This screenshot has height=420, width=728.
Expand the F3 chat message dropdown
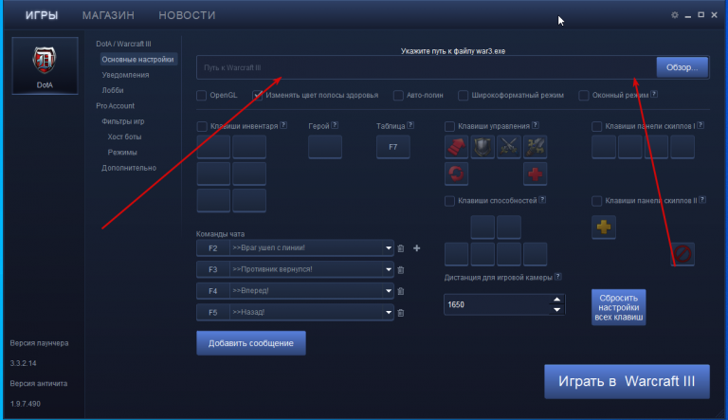coord(388,269)
